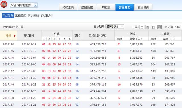Filter draws by 日 (Sunday)

pos(154,27)
